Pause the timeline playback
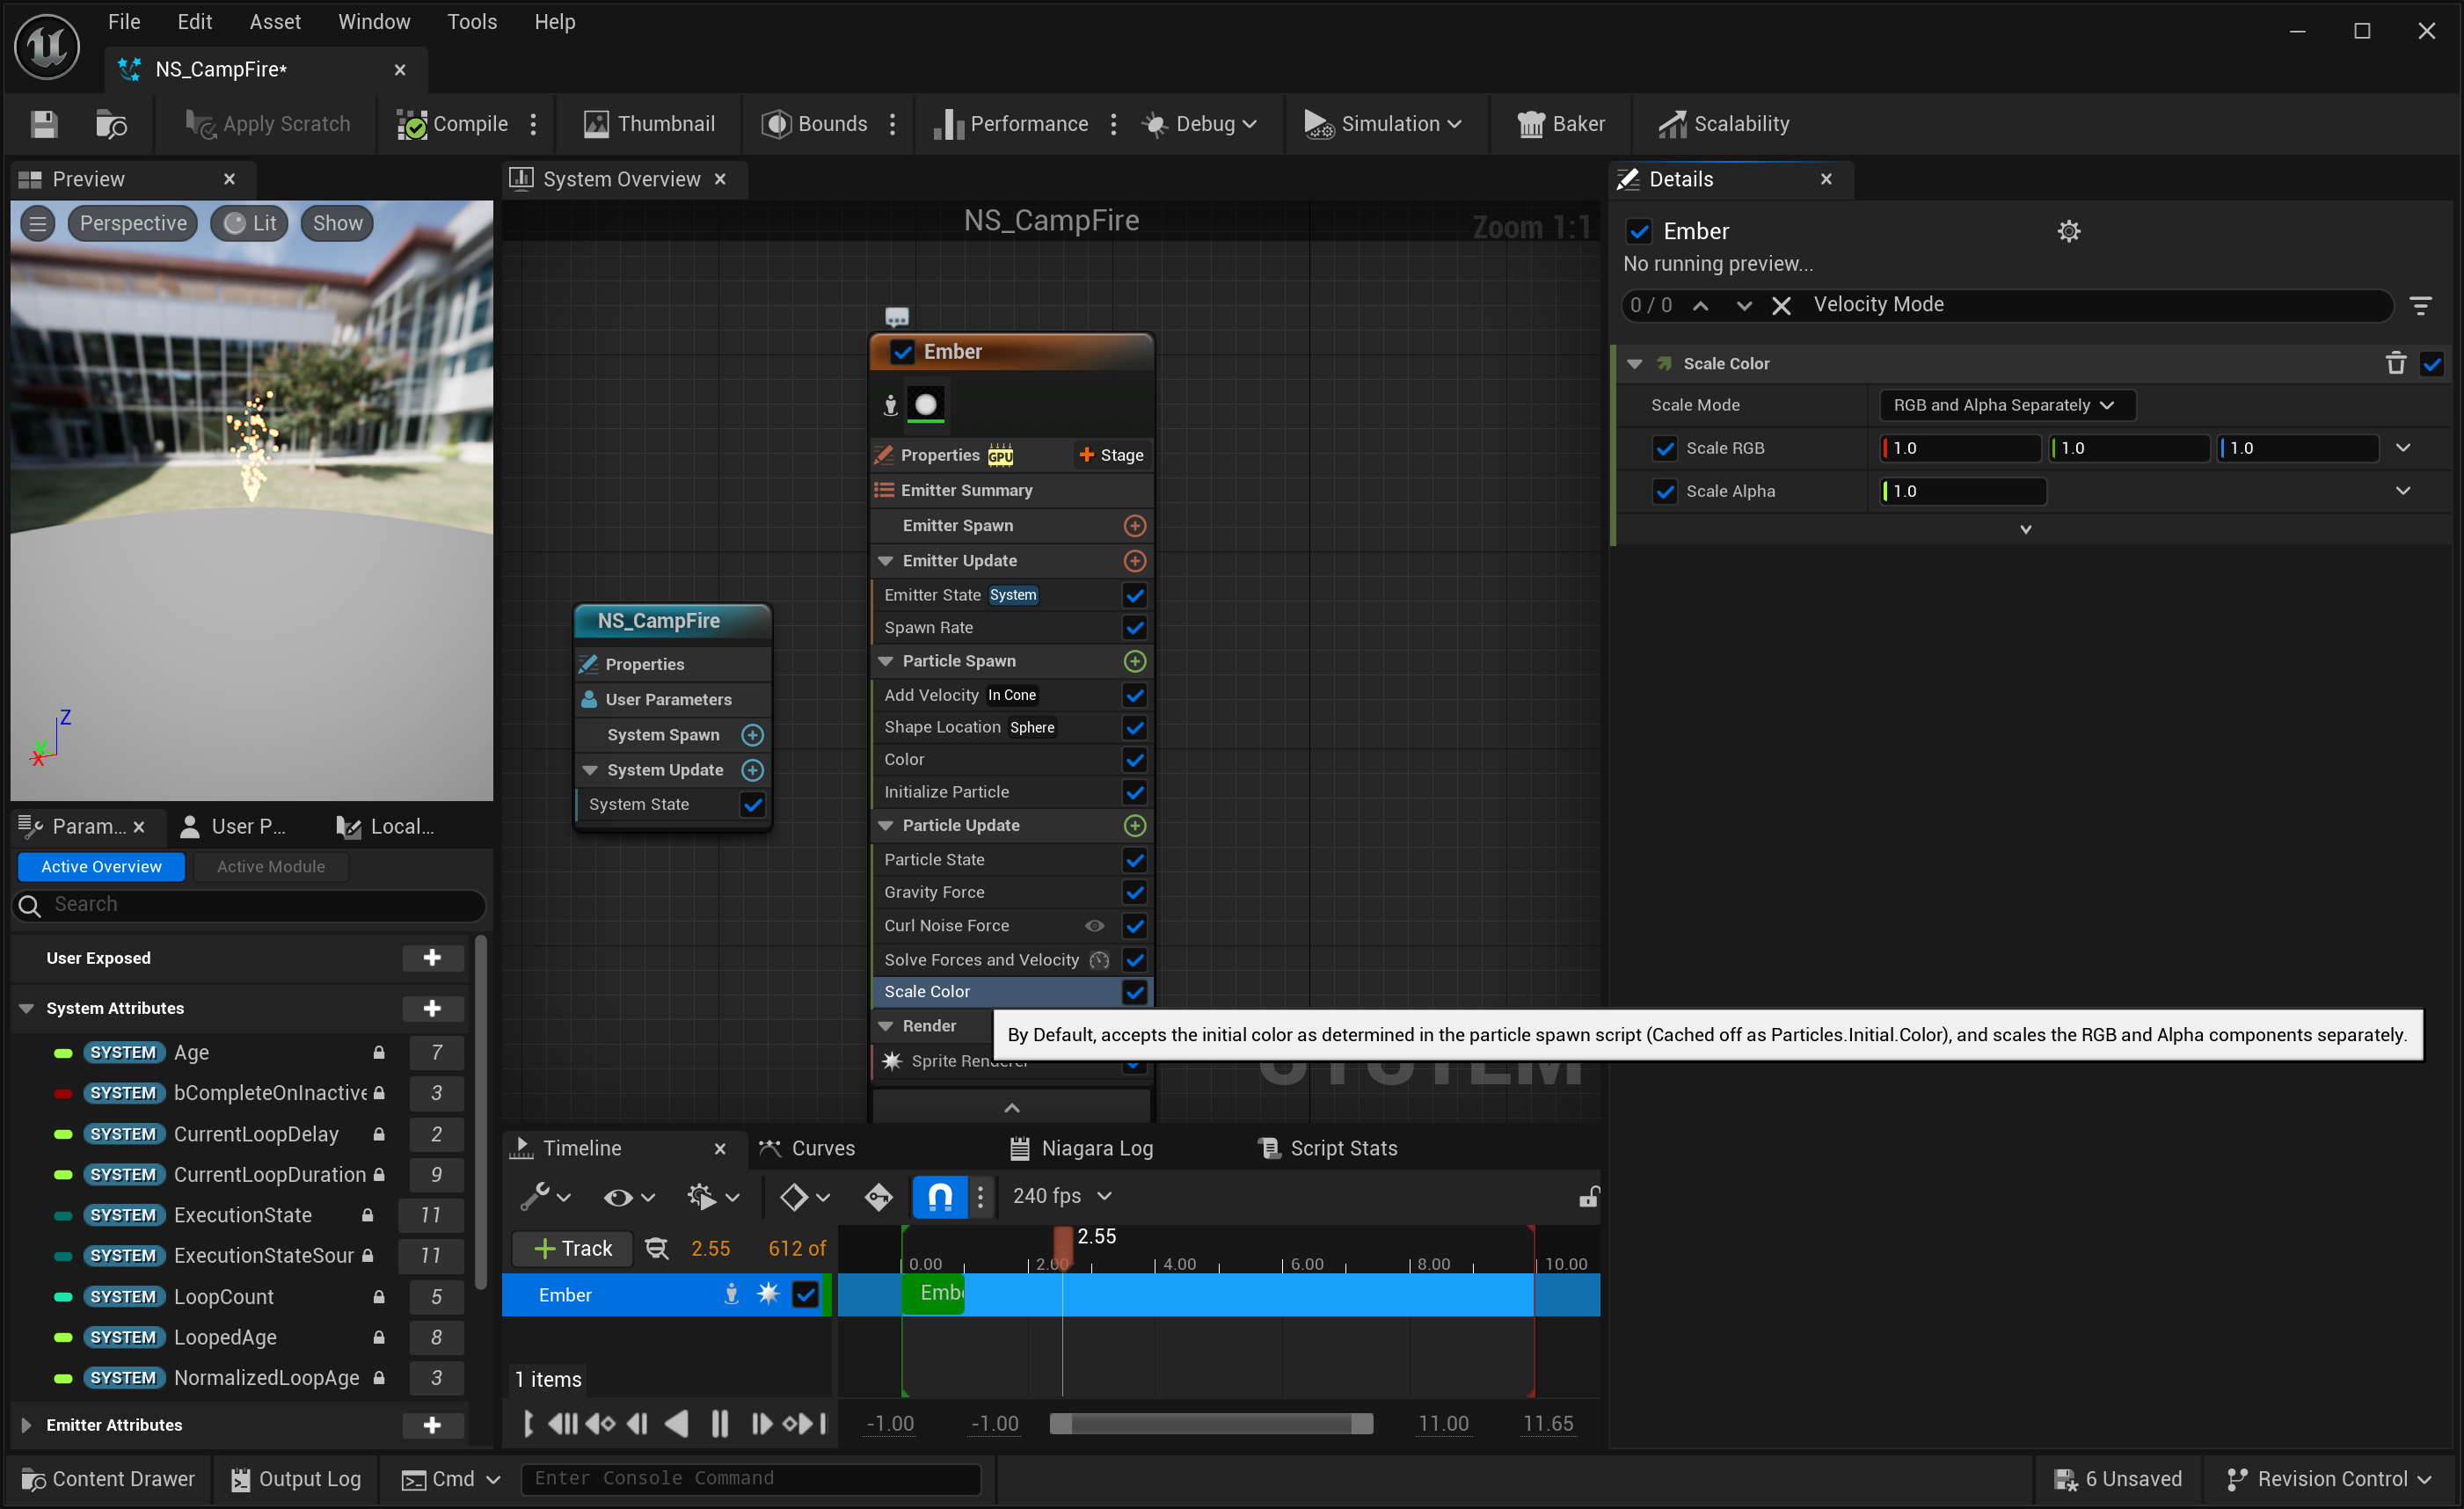The image size is (2464, 1509). [719, 1423]
